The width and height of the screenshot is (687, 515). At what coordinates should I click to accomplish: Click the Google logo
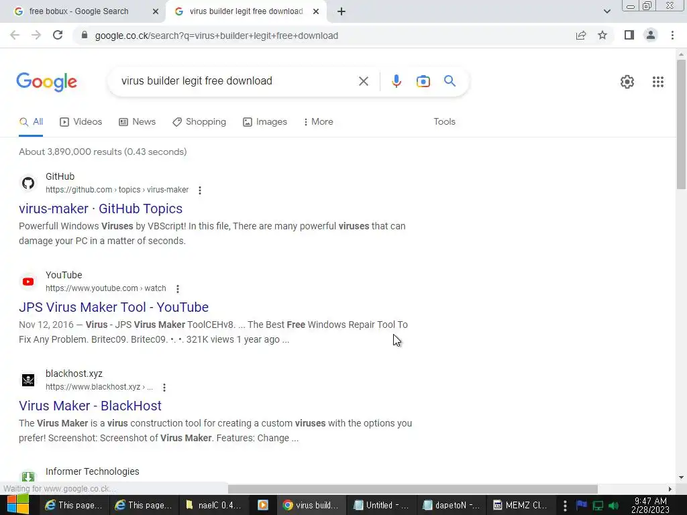[46, 82]
